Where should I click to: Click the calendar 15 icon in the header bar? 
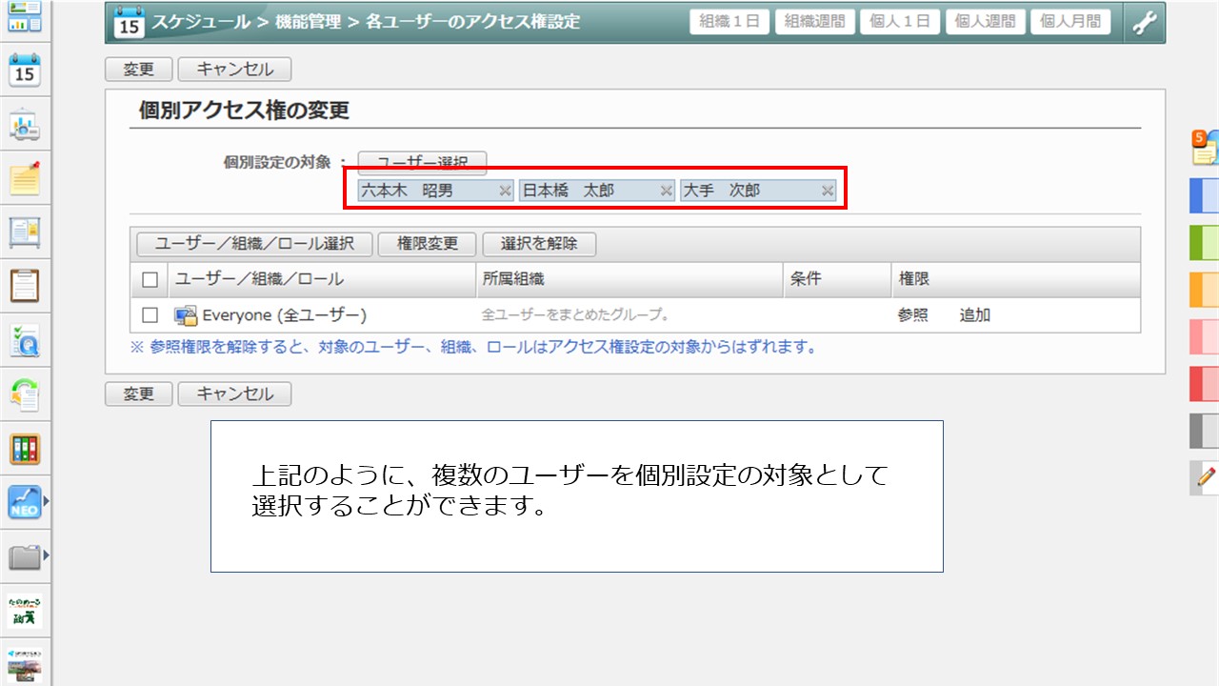pos(129,22)
